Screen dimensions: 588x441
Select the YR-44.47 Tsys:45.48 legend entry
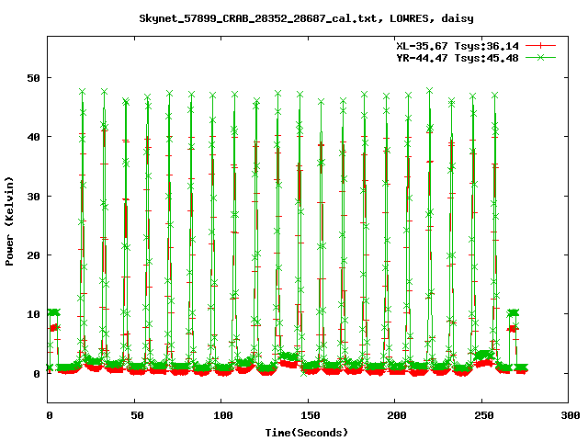(x=458, y=58)
